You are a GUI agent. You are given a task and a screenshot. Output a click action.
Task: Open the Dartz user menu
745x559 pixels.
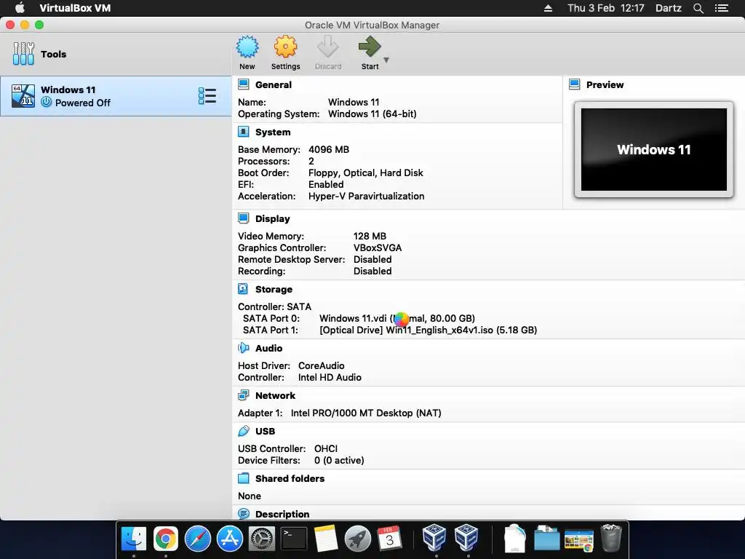[x=668, y=8]
